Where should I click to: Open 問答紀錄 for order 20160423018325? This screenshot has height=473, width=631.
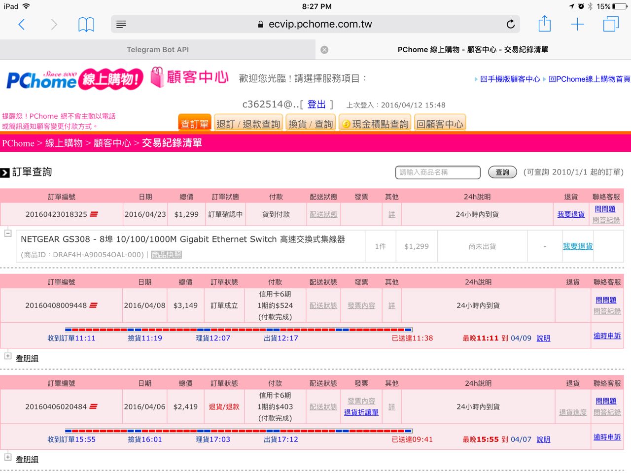pyautogui.click(x=606, y=220)
